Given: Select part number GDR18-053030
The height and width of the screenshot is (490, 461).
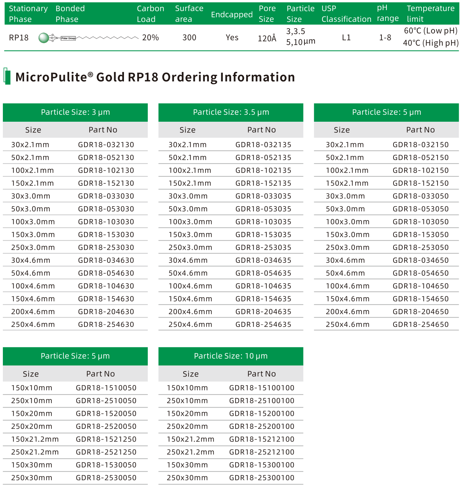Looking at the screenshot, I should pyautogui.click(x=106, y=209).
